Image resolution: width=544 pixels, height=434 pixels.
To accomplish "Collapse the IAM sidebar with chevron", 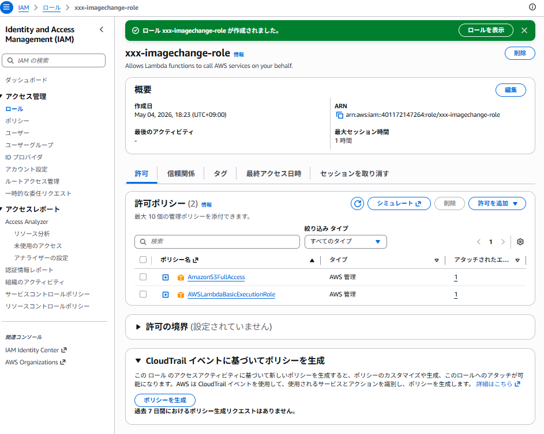I will pos(102,29).
